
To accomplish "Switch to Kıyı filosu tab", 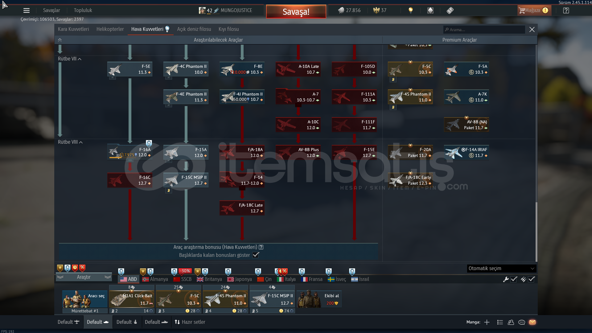I will pos(229,29).
